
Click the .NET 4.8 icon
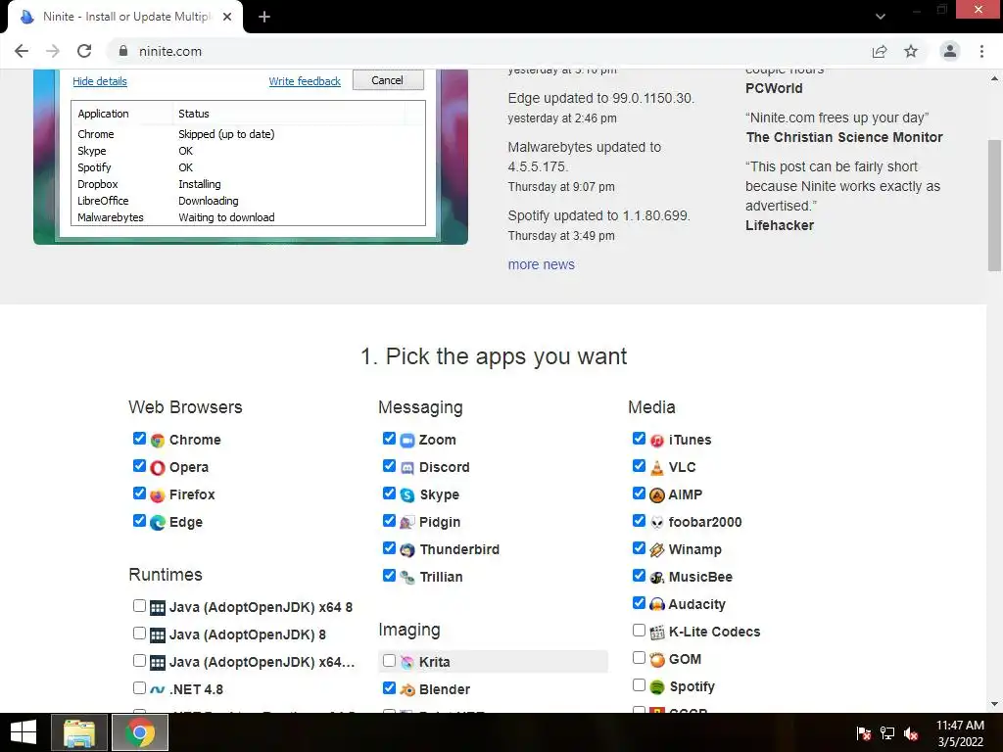[x=158, y=690]
